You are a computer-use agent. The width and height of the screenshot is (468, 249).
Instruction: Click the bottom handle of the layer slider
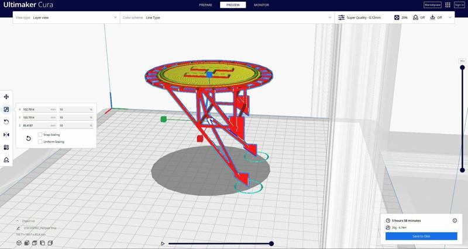[x=462, y=170]
